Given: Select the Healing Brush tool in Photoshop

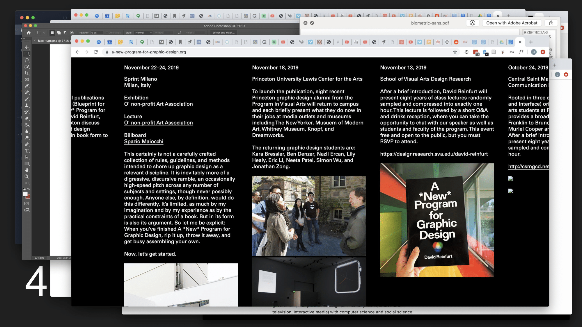Looking at the screenshot, I should point(27,92).
